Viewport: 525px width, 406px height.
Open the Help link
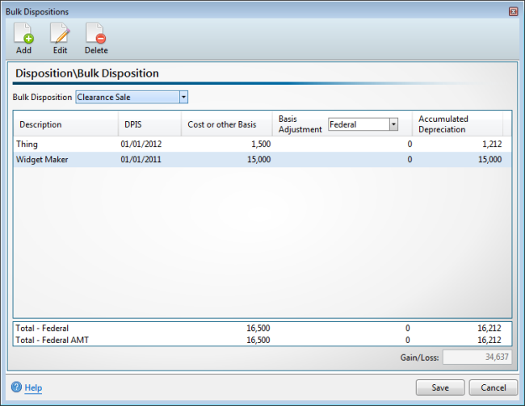click(x=33, y=388)
